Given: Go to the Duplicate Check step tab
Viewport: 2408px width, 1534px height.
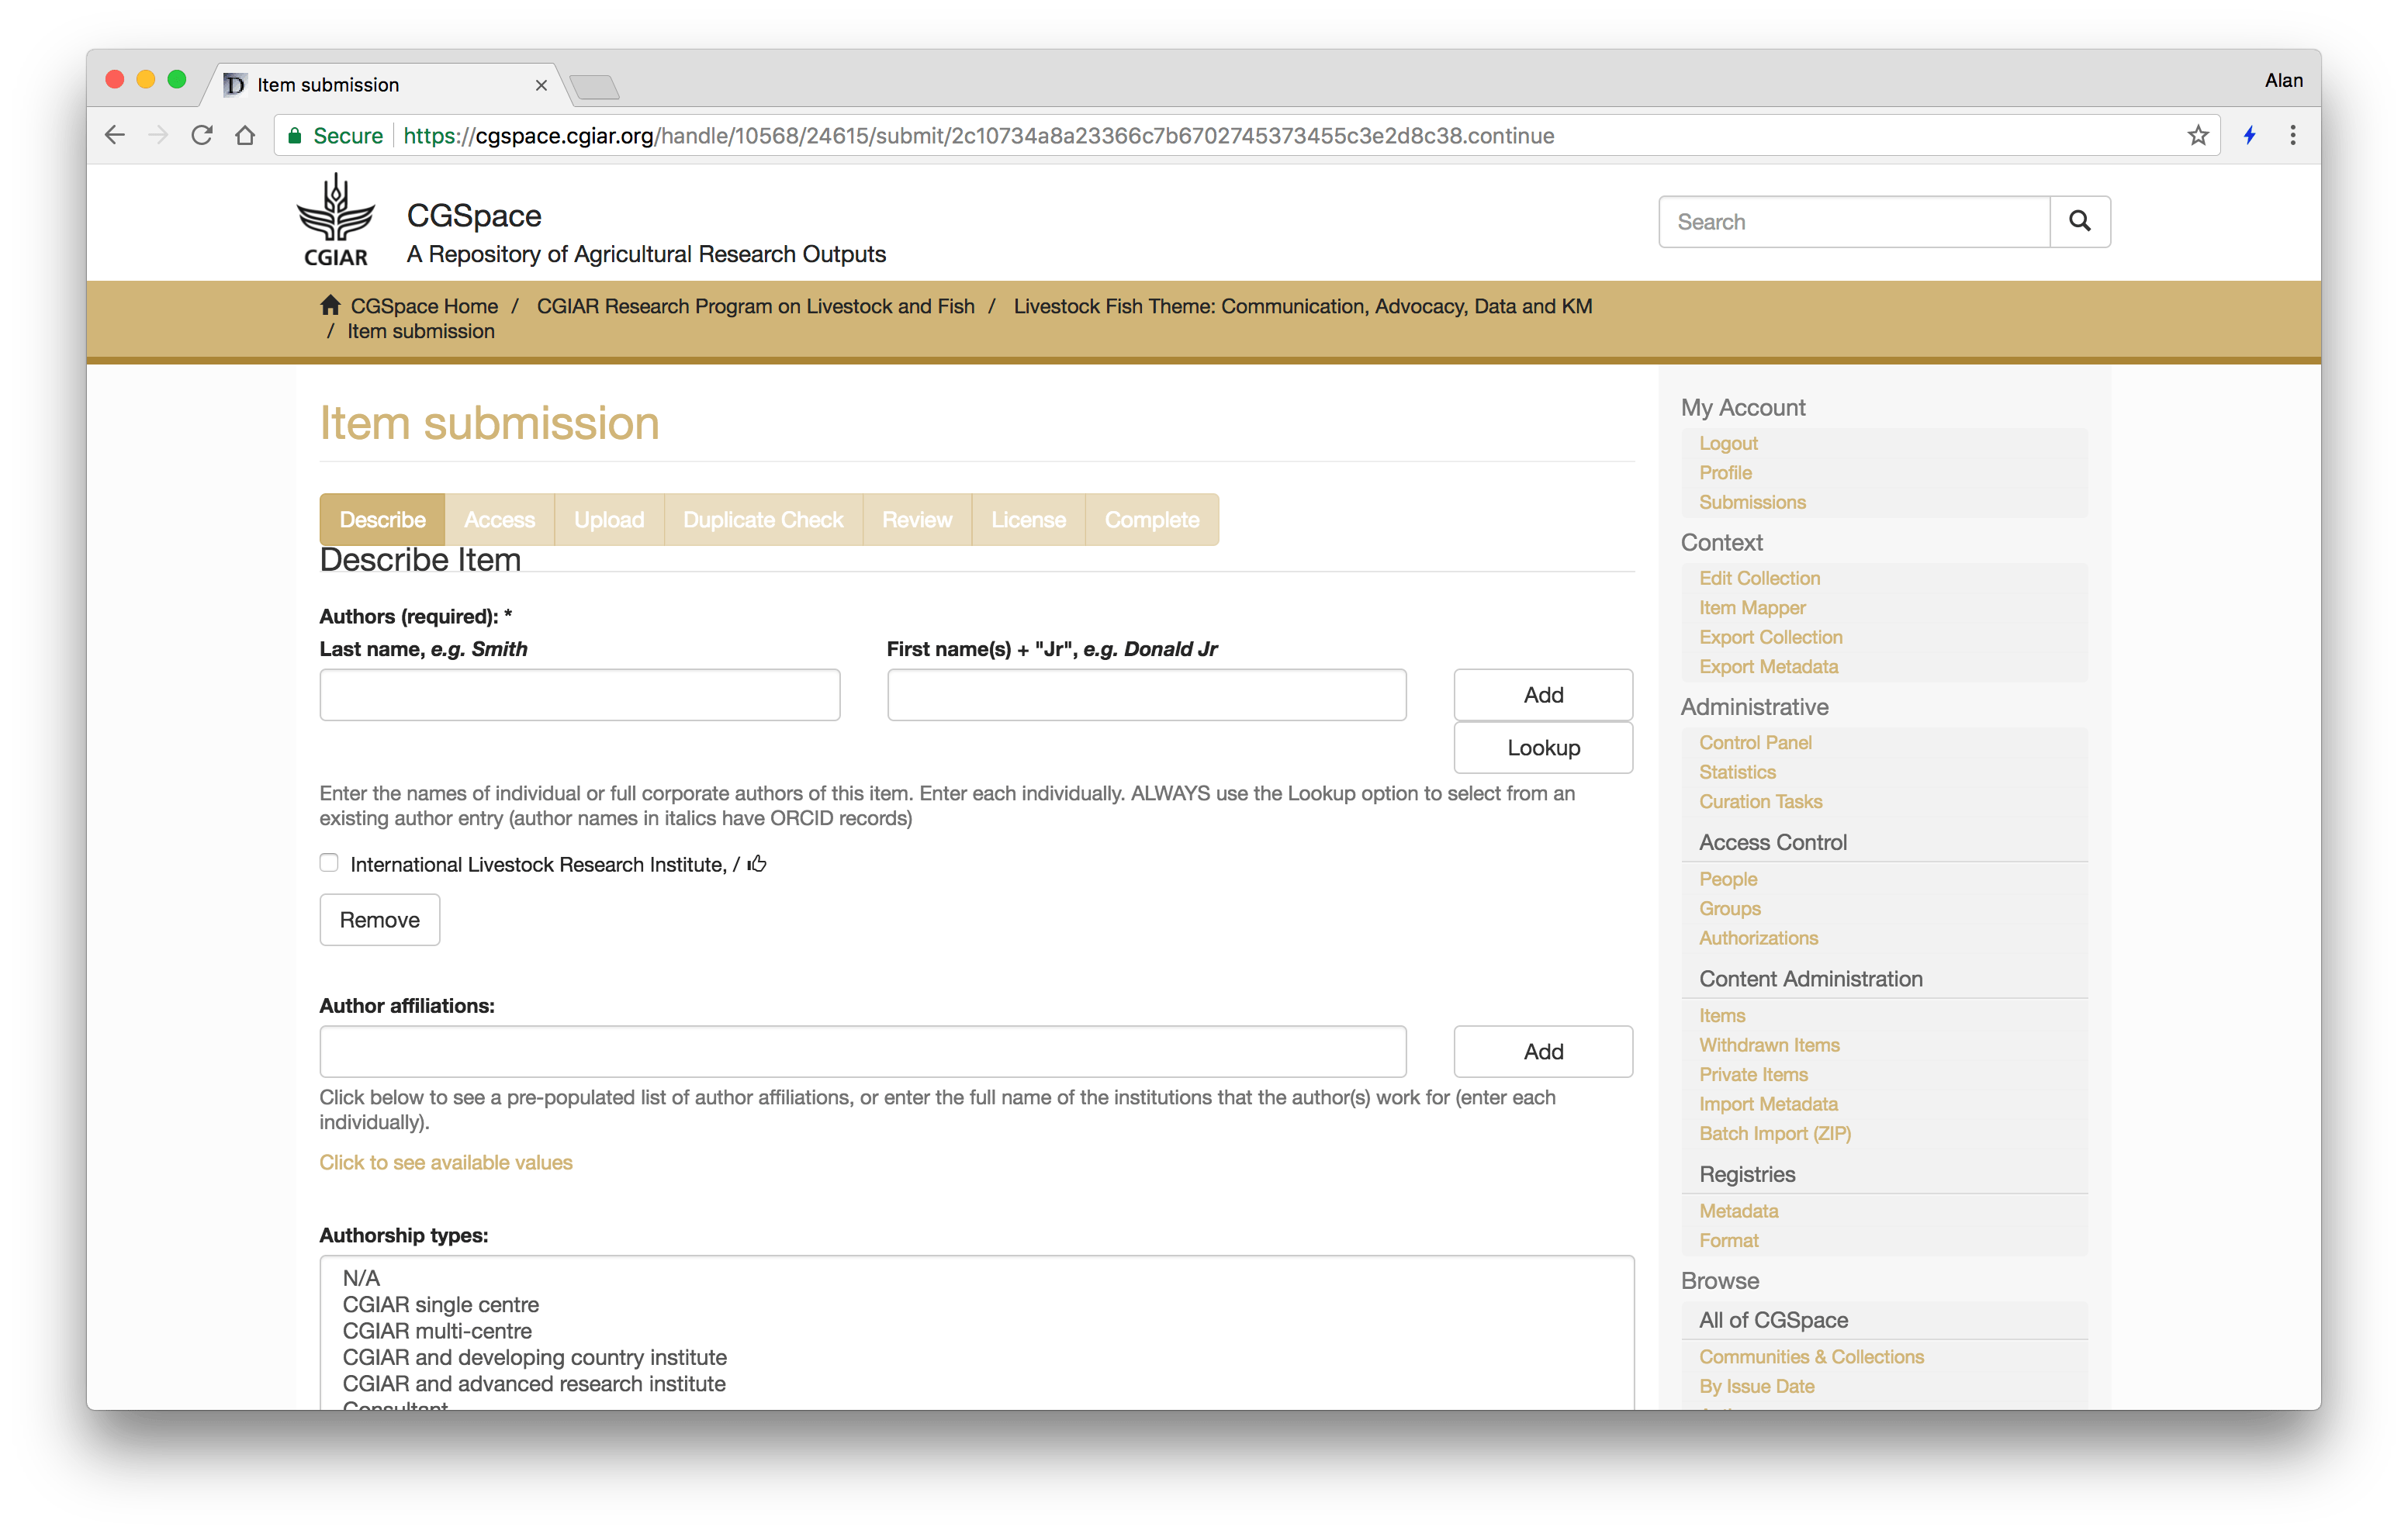Looking at the screenshot, I should 763,519.
